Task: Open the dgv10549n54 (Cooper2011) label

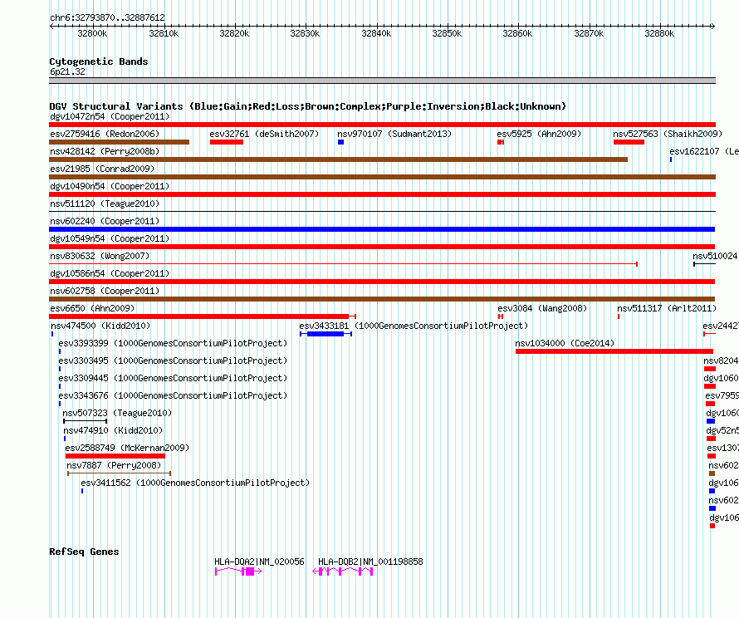Action: (110, 238)
